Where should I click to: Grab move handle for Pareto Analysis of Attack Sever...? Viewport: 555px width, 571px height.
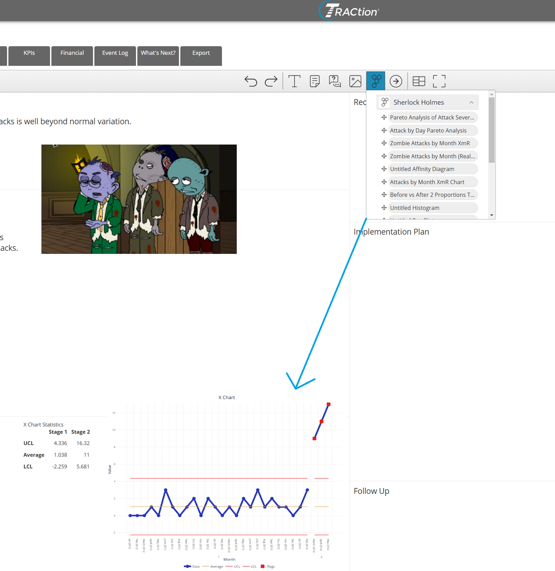tap(384, 117)
